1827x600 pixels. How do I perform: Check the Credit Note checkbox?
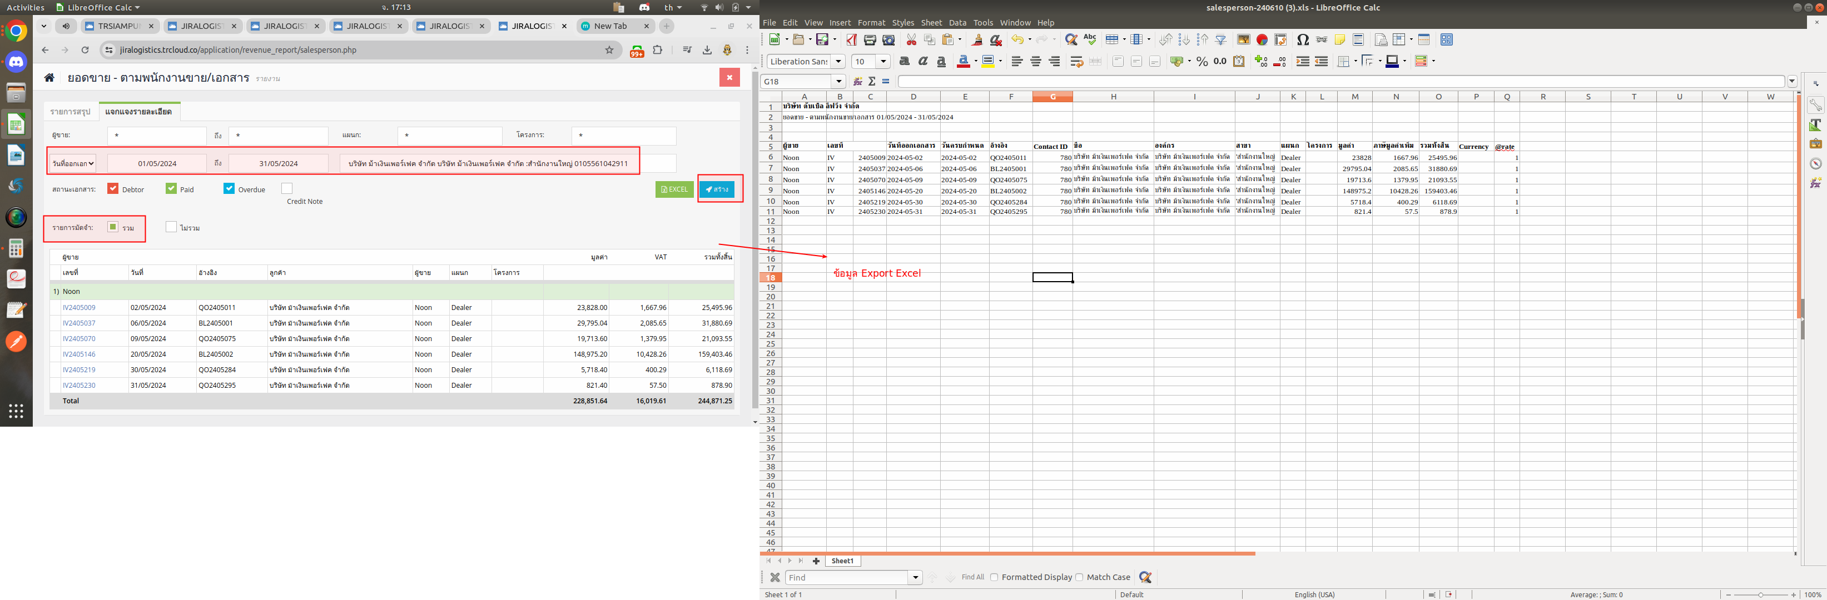(286, 188)
